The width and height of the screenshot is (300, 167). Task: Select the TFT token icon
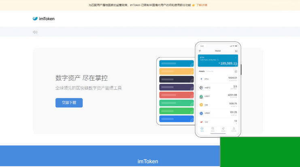tap(201, 122)
